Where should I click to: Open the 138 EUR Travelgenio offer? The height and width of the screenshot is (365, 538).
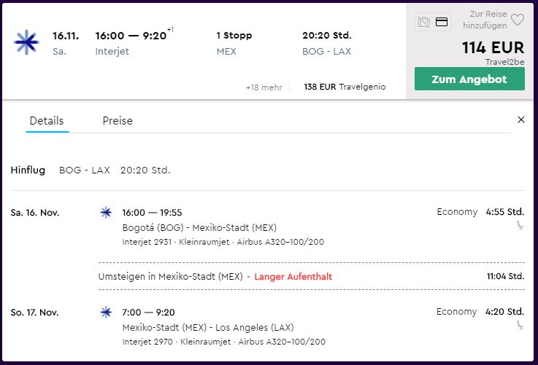[x=345, y=87]
